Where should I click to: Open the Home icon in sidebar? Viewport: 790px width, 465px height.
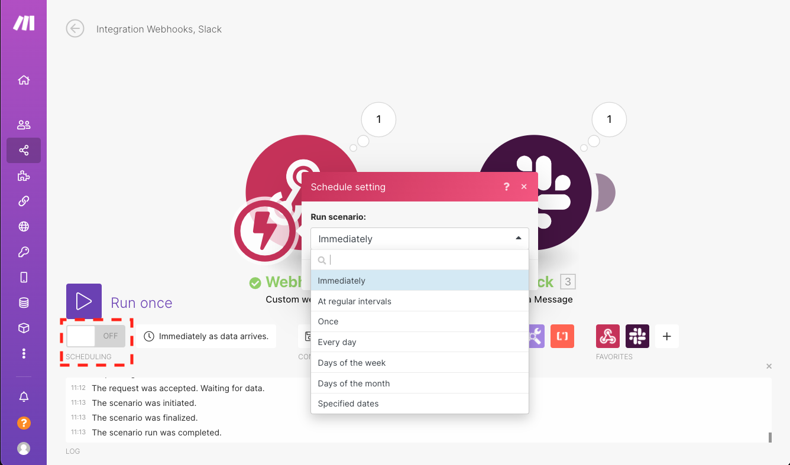(24, 80)
